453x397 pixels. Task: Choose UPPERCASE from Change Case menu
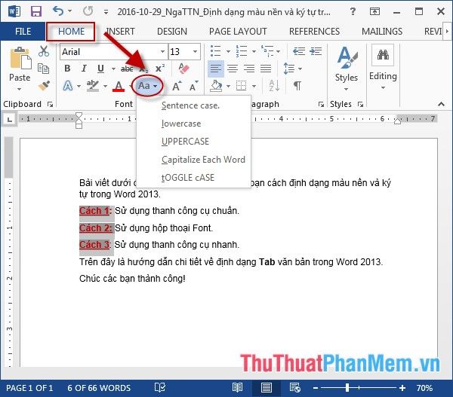coord(193,142)
